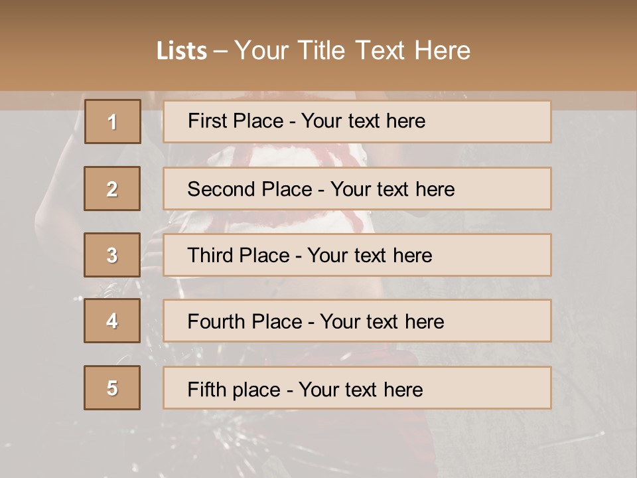Click 'Your text here' in Third Place bar
The width and height of the screenshot is (637, 478).
[x=370, y=256]
